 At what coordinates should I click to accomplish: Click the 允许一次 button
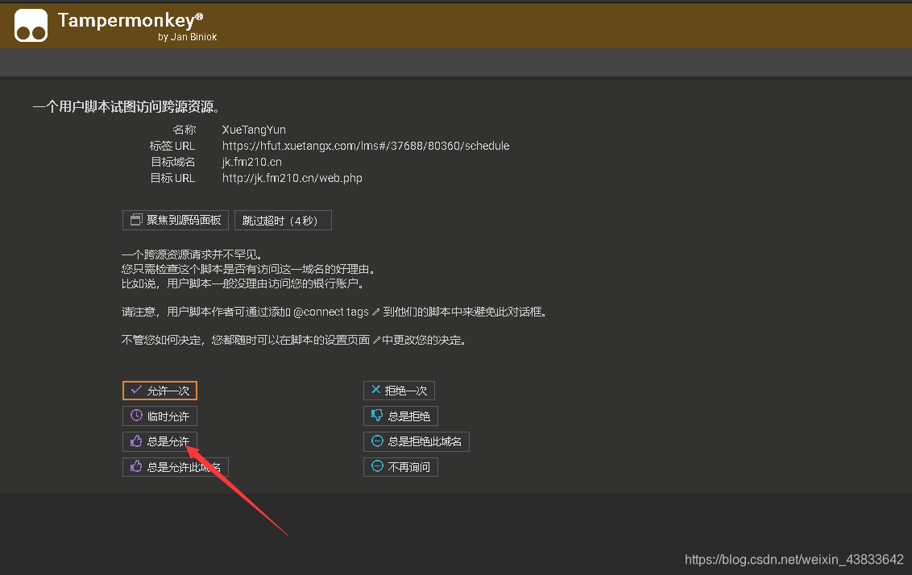(x=160, y=391)
